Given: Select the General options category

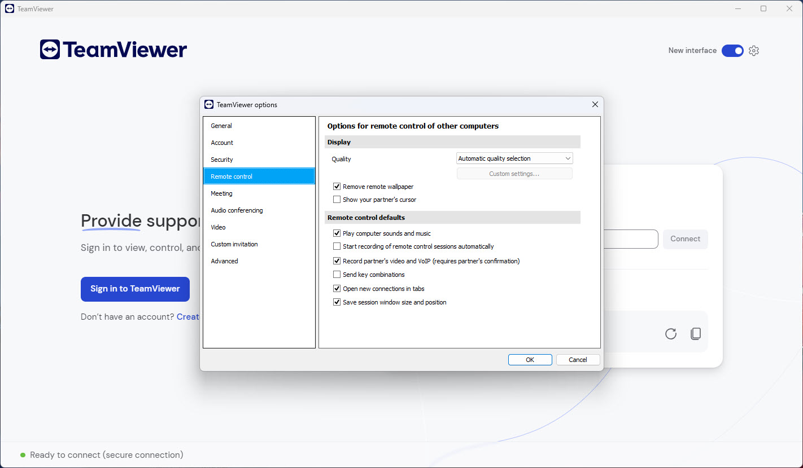Looking at the screenshot, I should coord(259,126).
